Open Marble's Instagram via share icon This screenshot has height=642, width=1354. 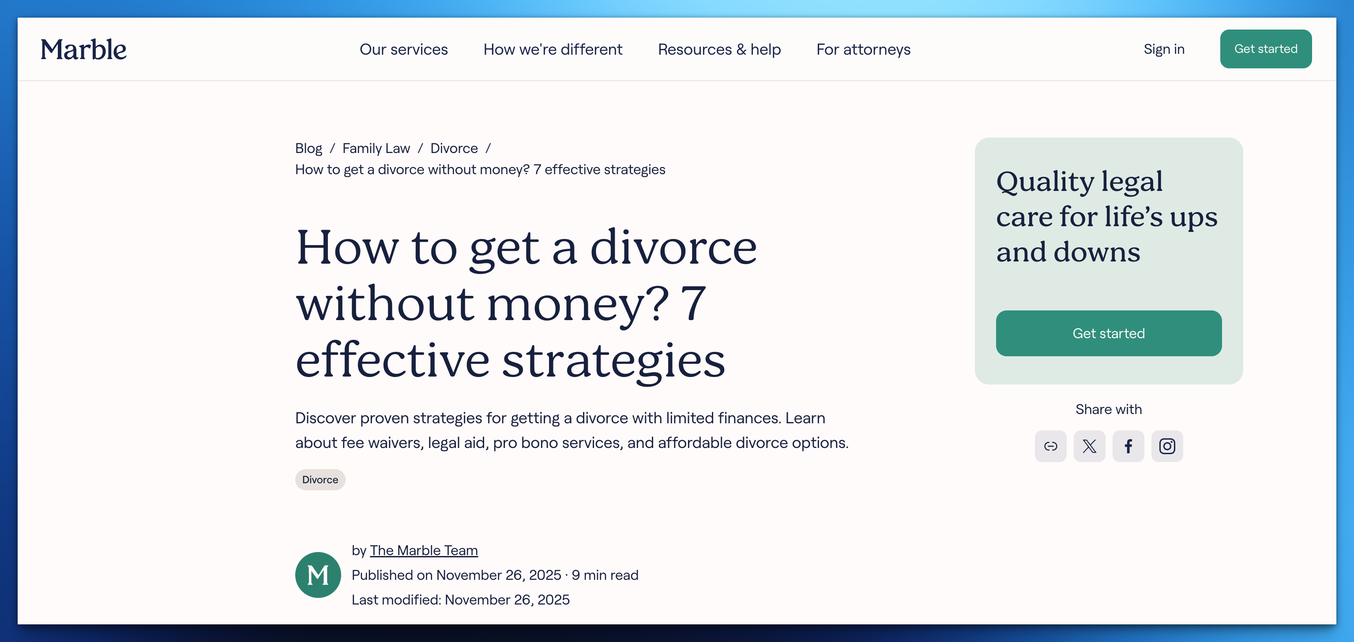[1167, 446]
